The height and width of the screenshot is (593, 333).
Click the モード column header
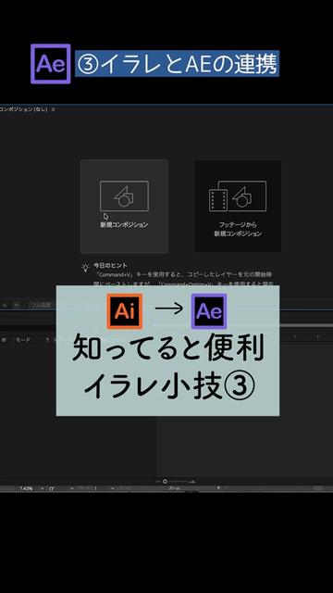tap(22, 340)
